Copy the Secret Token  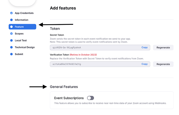(144, 48)
